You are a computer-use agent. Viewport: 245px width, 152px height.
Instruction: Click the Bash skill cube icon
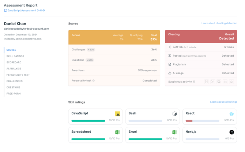[x=174, y=114]
